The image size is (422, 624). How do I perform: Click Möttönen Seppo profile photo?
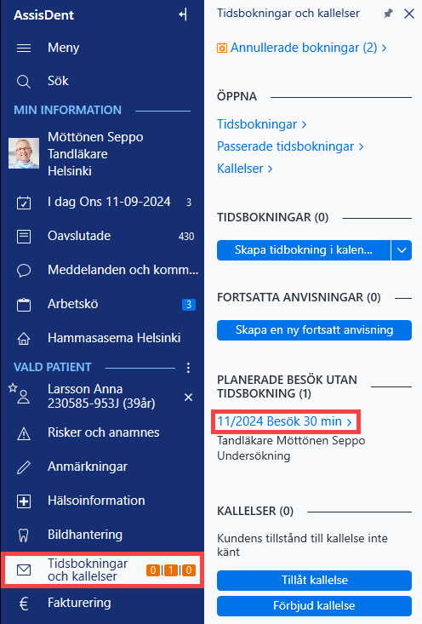pos(24,153)
